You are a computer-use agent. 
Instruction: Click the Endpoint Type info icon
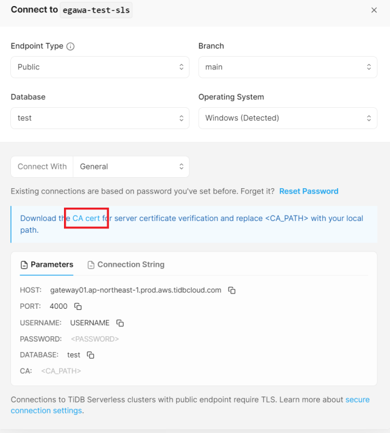pos(71,46)
